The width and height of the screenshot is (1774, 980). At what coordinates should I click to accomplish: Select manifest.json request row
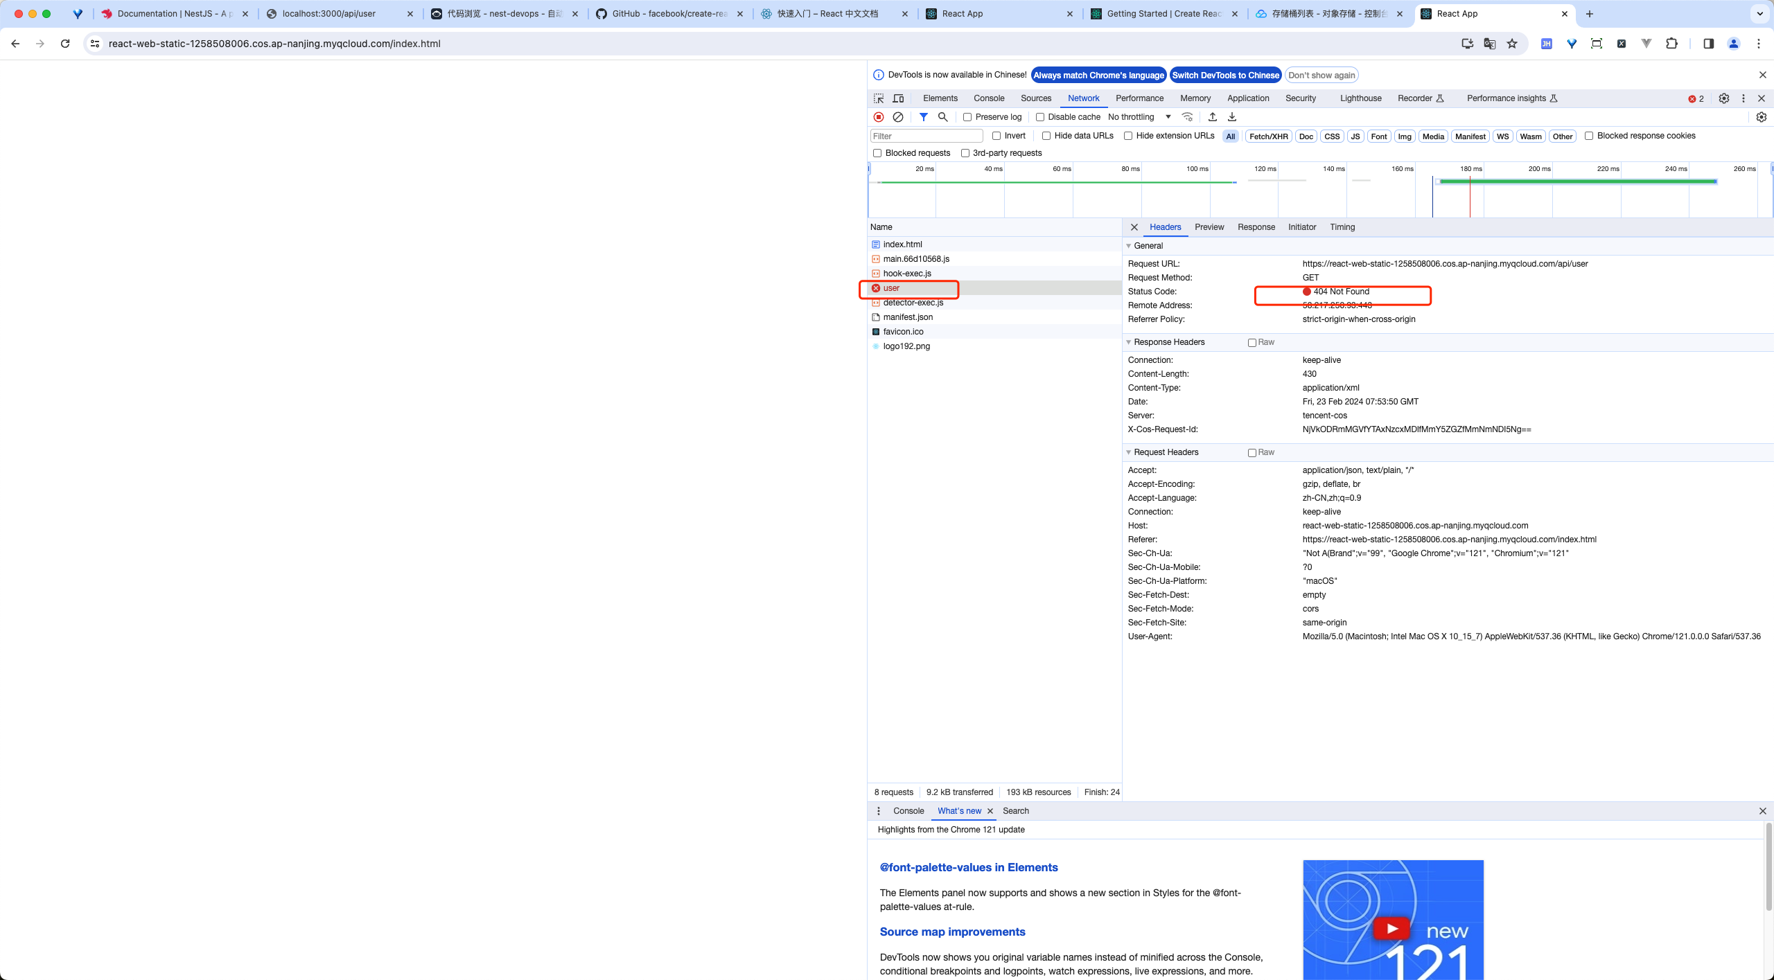[x=994, y=317]
